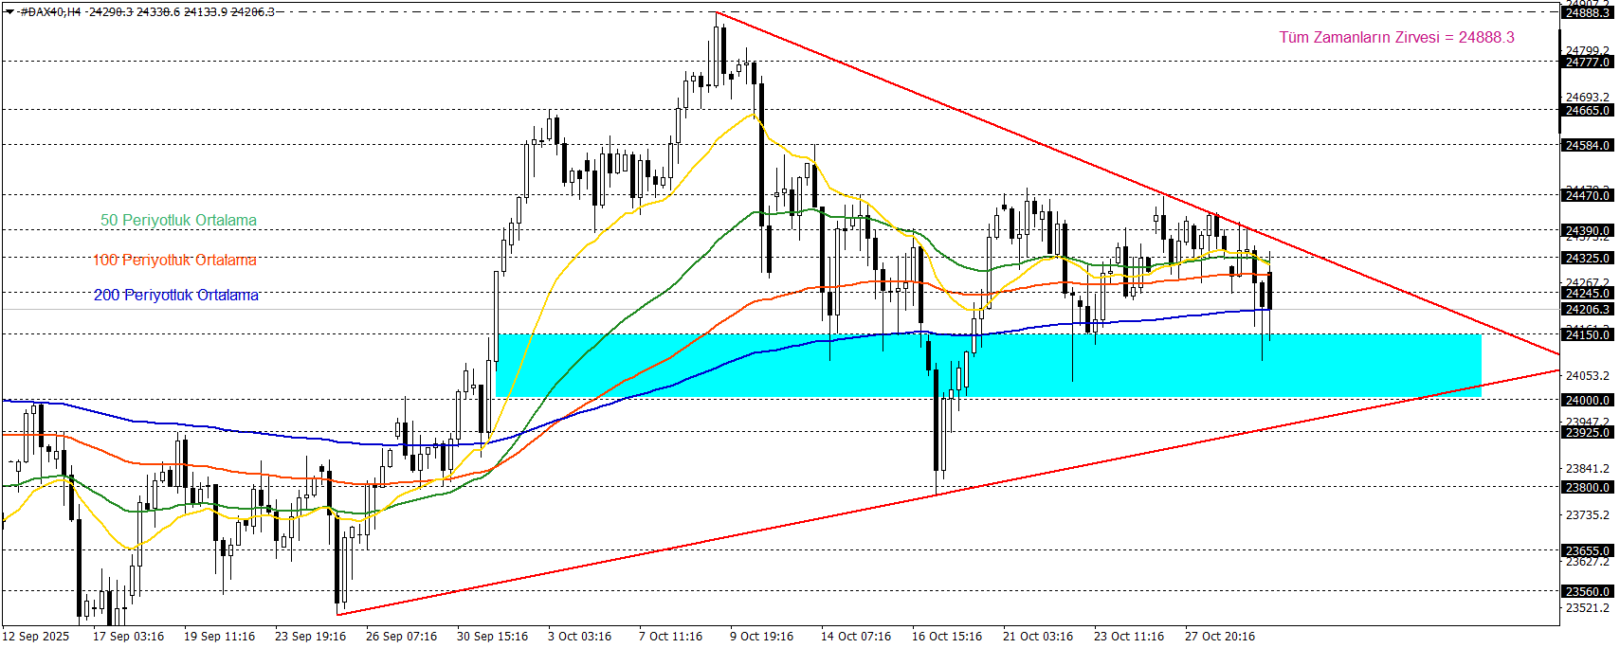
Task: Click the '7 Oct 11:16' time axis label
Action: click(670, 636)
